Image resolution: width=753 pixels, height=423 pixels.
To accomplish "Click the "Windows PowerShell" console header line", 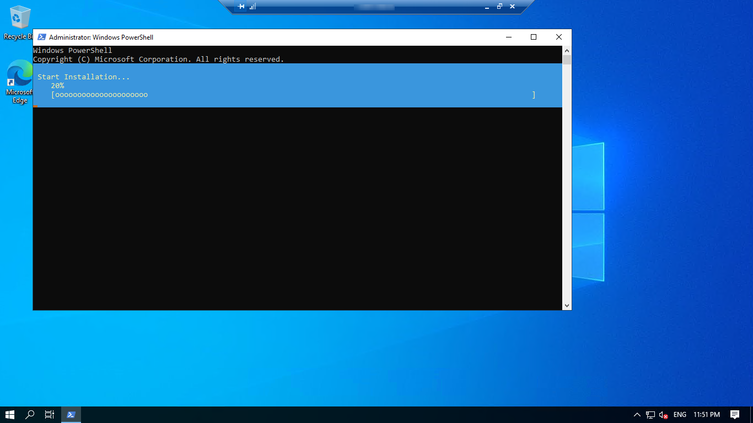I will click(73, 51).
